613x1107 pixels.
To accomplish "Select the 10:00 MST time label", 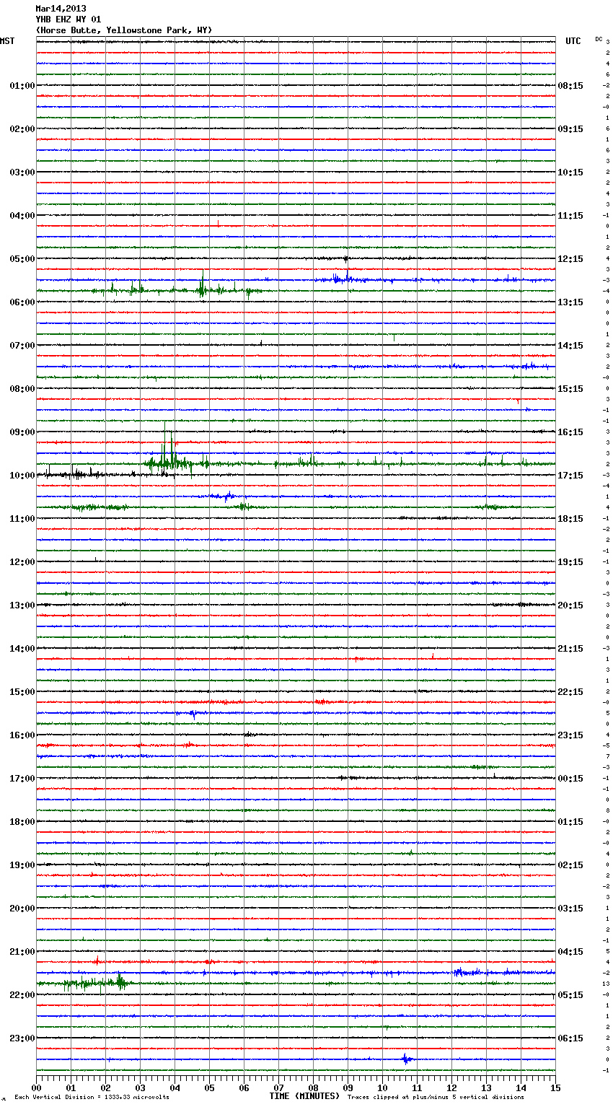I will (x=22, y=476).
